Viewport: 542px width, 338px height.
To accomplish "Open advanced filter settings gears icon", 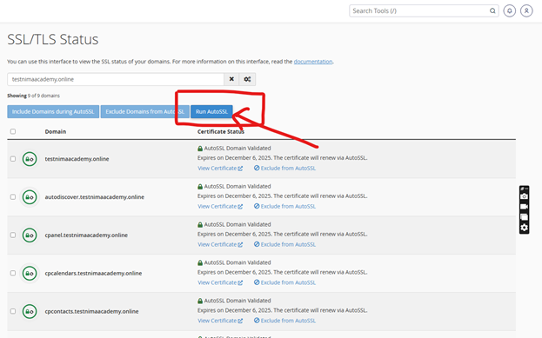I will click(x=247, y=79).
